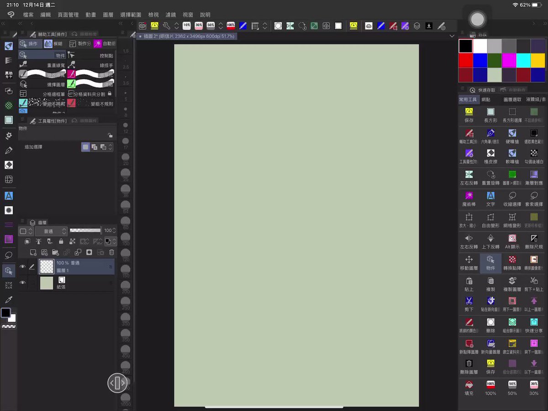Open the 追加選擇 mode stepper dropdown
This screenshot has height=411, width=548.
tap(110, 147)
